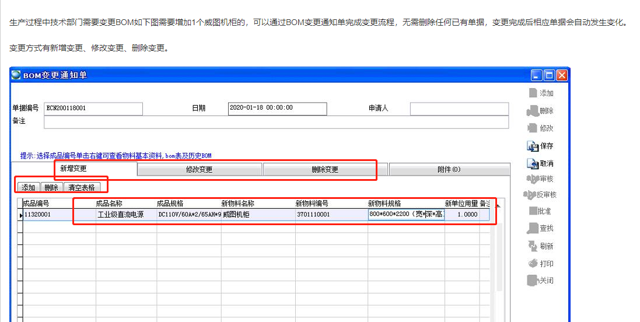Select cell 工业级直流电源 in grid
The width and height of the screenshot is (640, 322).
pyautogui.click(x=126, y=215)
